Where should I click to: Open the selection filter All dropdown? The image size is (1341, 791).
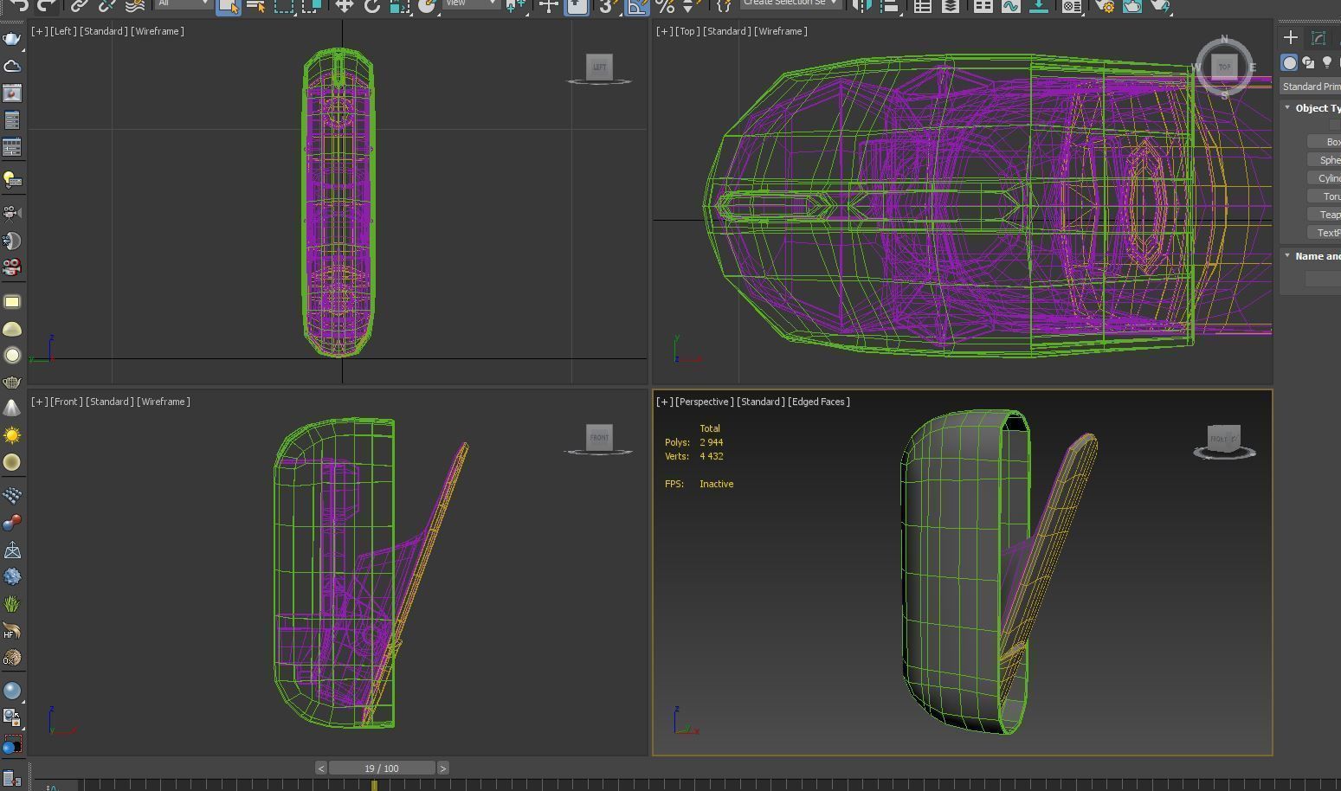tap(184, 3)
